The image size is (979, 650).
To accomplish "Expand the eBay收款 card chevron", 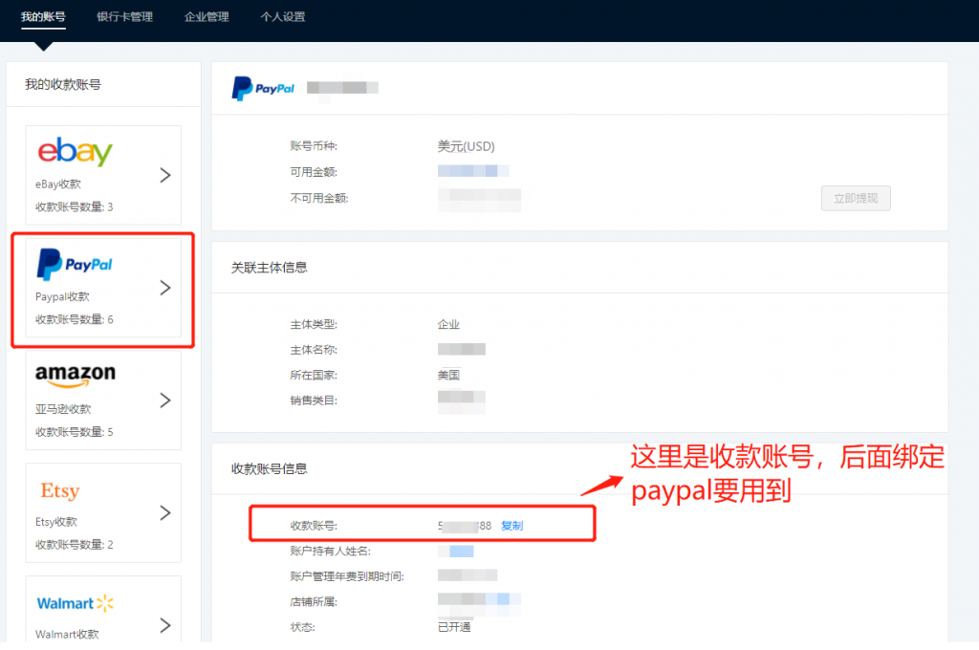I will (164, 176).
